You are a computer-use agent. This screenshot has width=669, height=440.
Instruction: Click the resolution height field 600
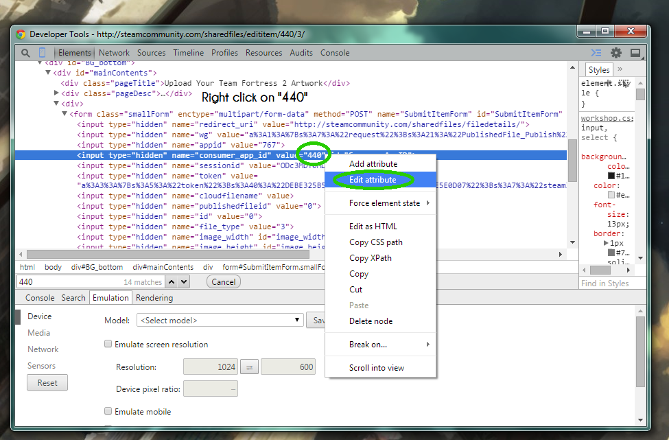[x=288, y=367]
